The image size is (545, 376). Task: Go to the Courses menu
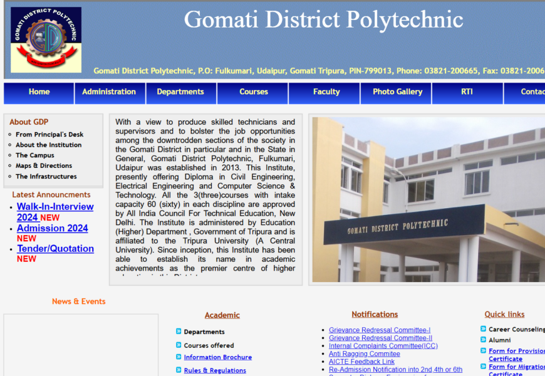(x=254, y=92)
